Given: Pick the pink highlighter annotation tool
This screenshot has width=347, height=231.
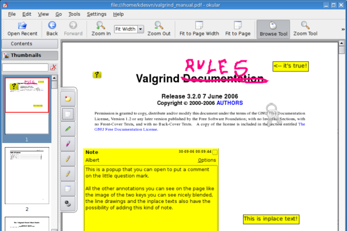Looking at the screenshot, I should [68, 144].
